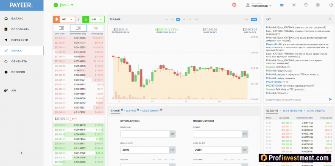This screenshot has height=166, width=335.
Task: Select the ВСЕ chart timeframe
Action: [x=196, y=20]
